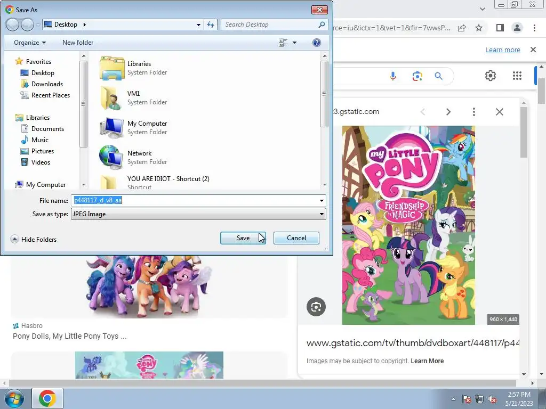Open the dialog Help question icon

317,43
